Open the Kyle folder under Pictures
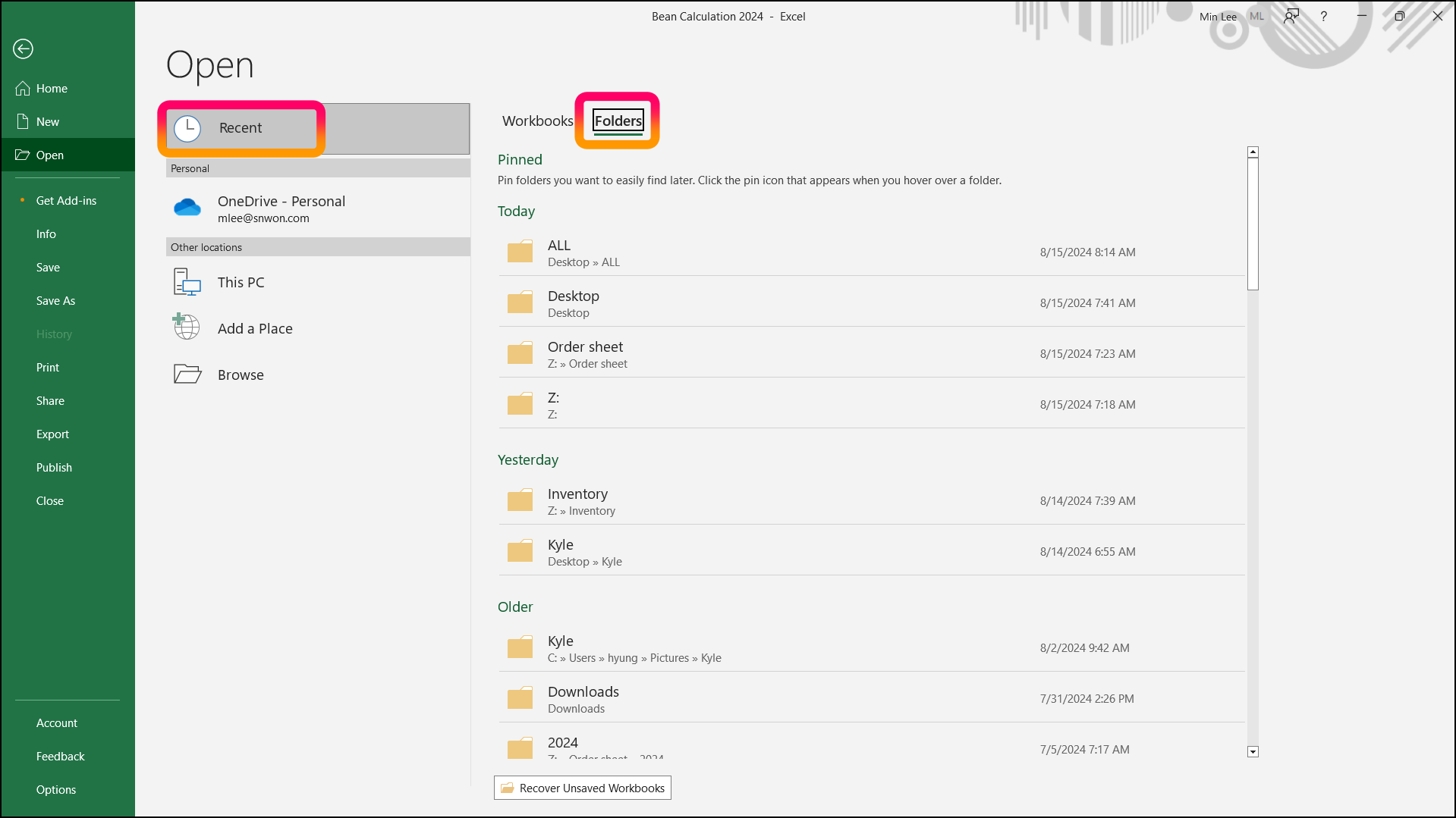 [872, 648]
